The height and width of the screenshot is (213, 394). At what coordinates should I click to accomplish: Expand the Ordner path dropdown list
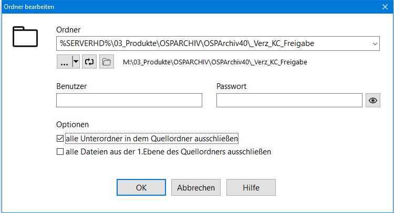click(375, 43)
